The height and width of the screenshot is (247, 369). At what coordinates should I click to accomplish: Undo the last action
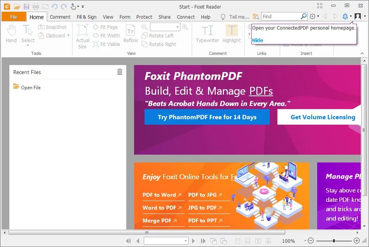point(55,6)
